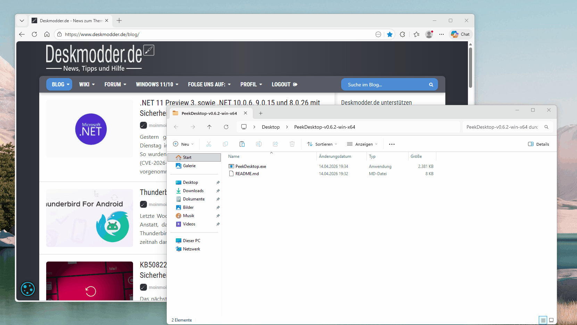Viewport: 577px width, 325px height.
Task: Click the favorites star in address bar
Action: [390, 34]
